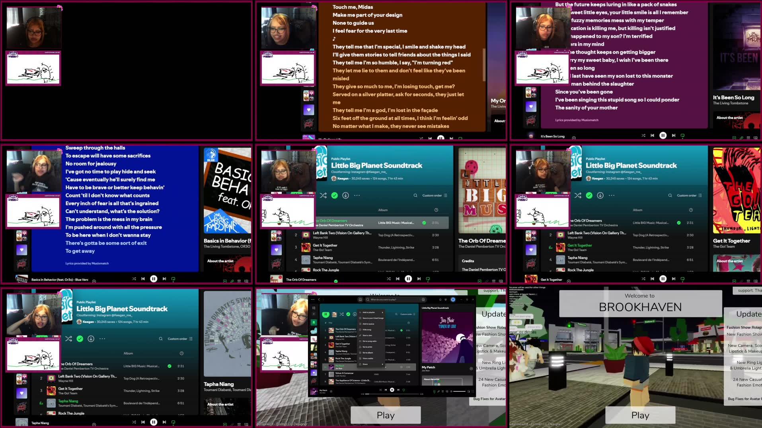This screenshot has height=428, width=762.
Task: Click Home icon in the small Spotify window
Action: click(x=360, y=299)
